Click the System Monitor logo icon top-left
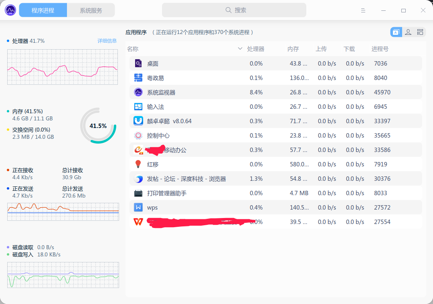Image resolution: width=433 pixels, height=304 pixels. [10, 10]
